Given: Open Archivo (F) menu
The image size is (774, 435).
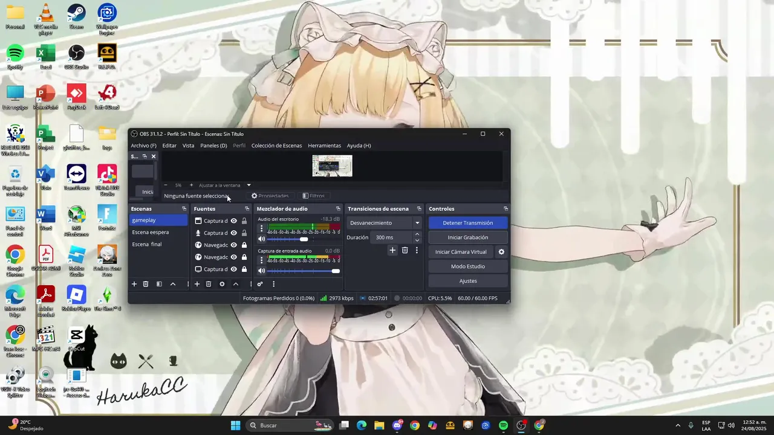Looking at the screenshot, I should 143,146.
